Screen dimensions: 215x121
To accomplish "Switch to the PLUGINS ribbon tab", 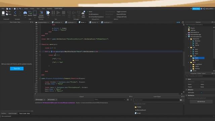I will coord(49,9).
